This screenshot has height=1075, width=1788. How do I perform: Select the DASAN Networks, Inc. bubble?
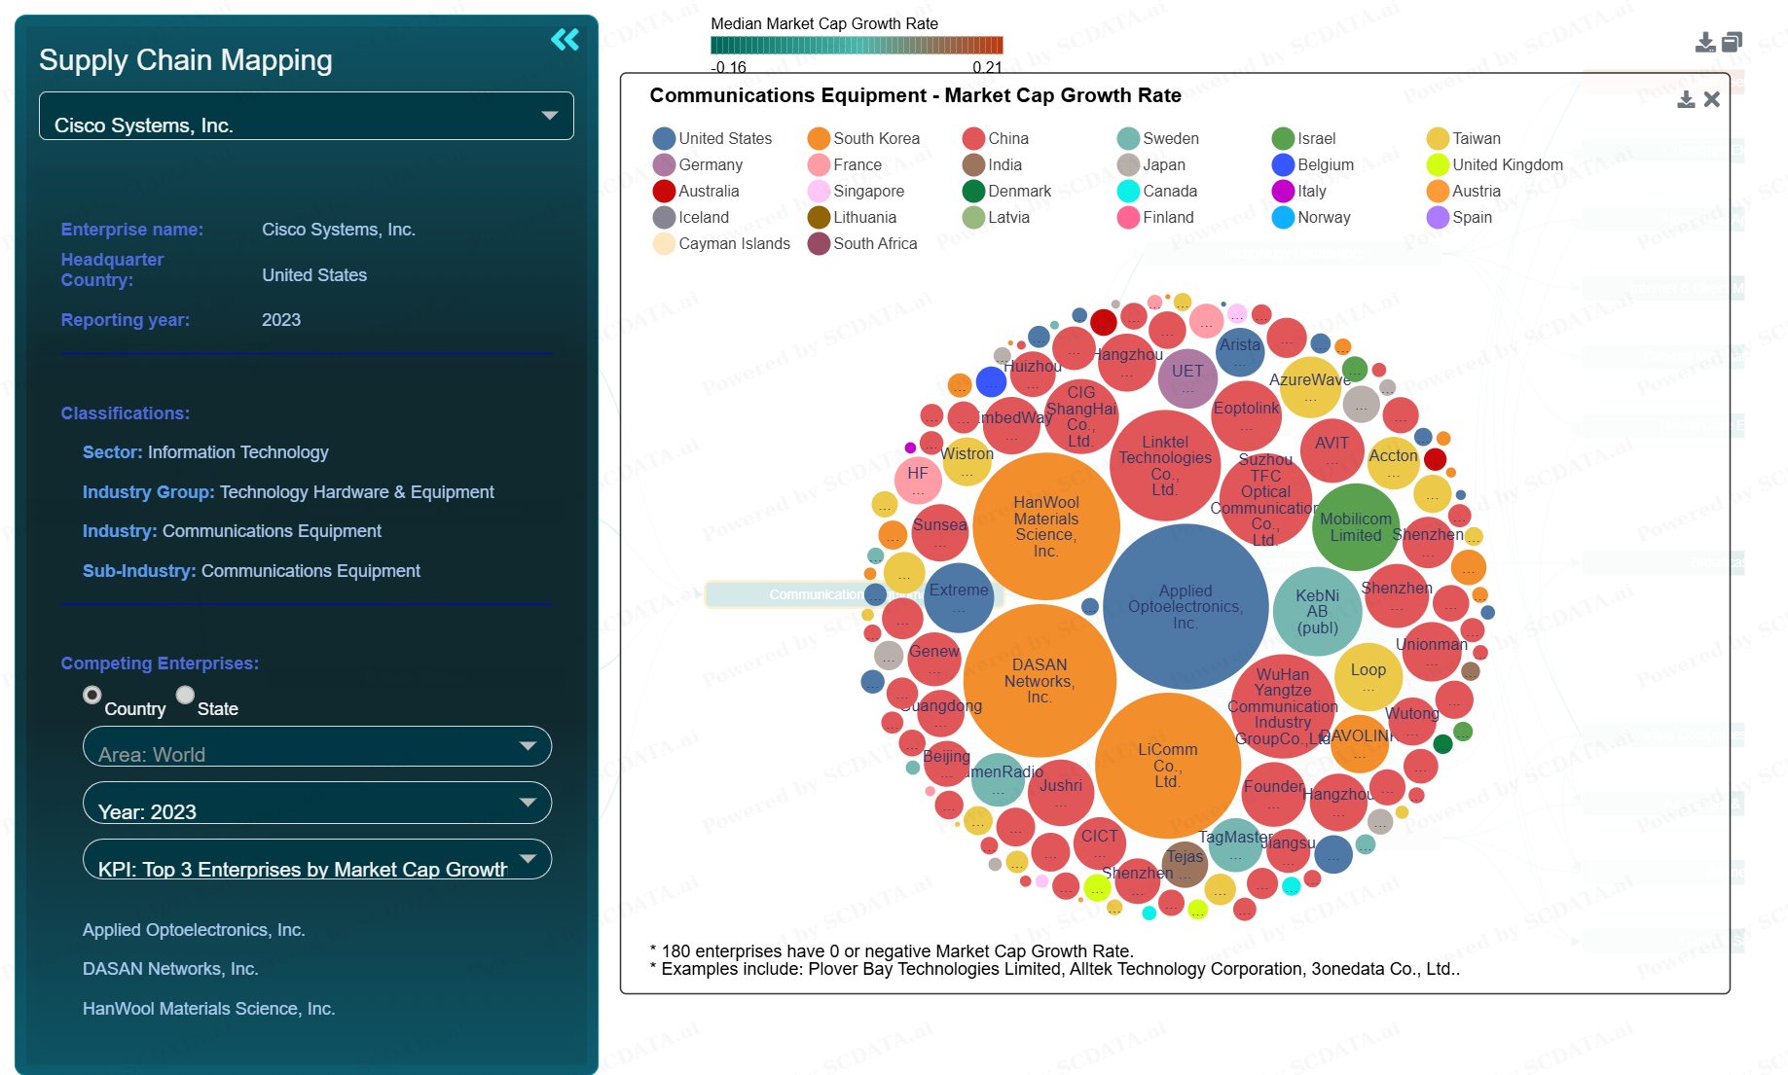[1040, 680]
